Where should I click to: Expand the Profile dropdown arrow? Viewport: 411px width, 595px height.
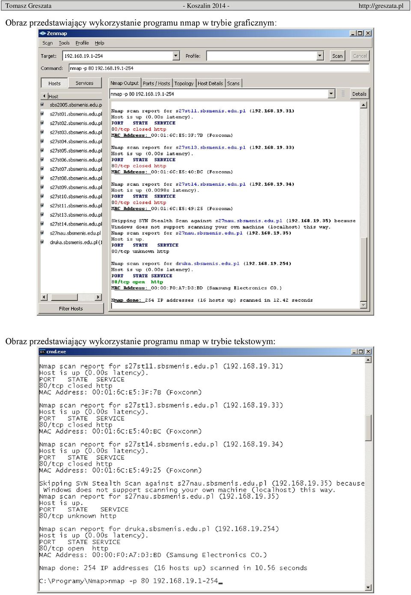click(x=320, y=56)
